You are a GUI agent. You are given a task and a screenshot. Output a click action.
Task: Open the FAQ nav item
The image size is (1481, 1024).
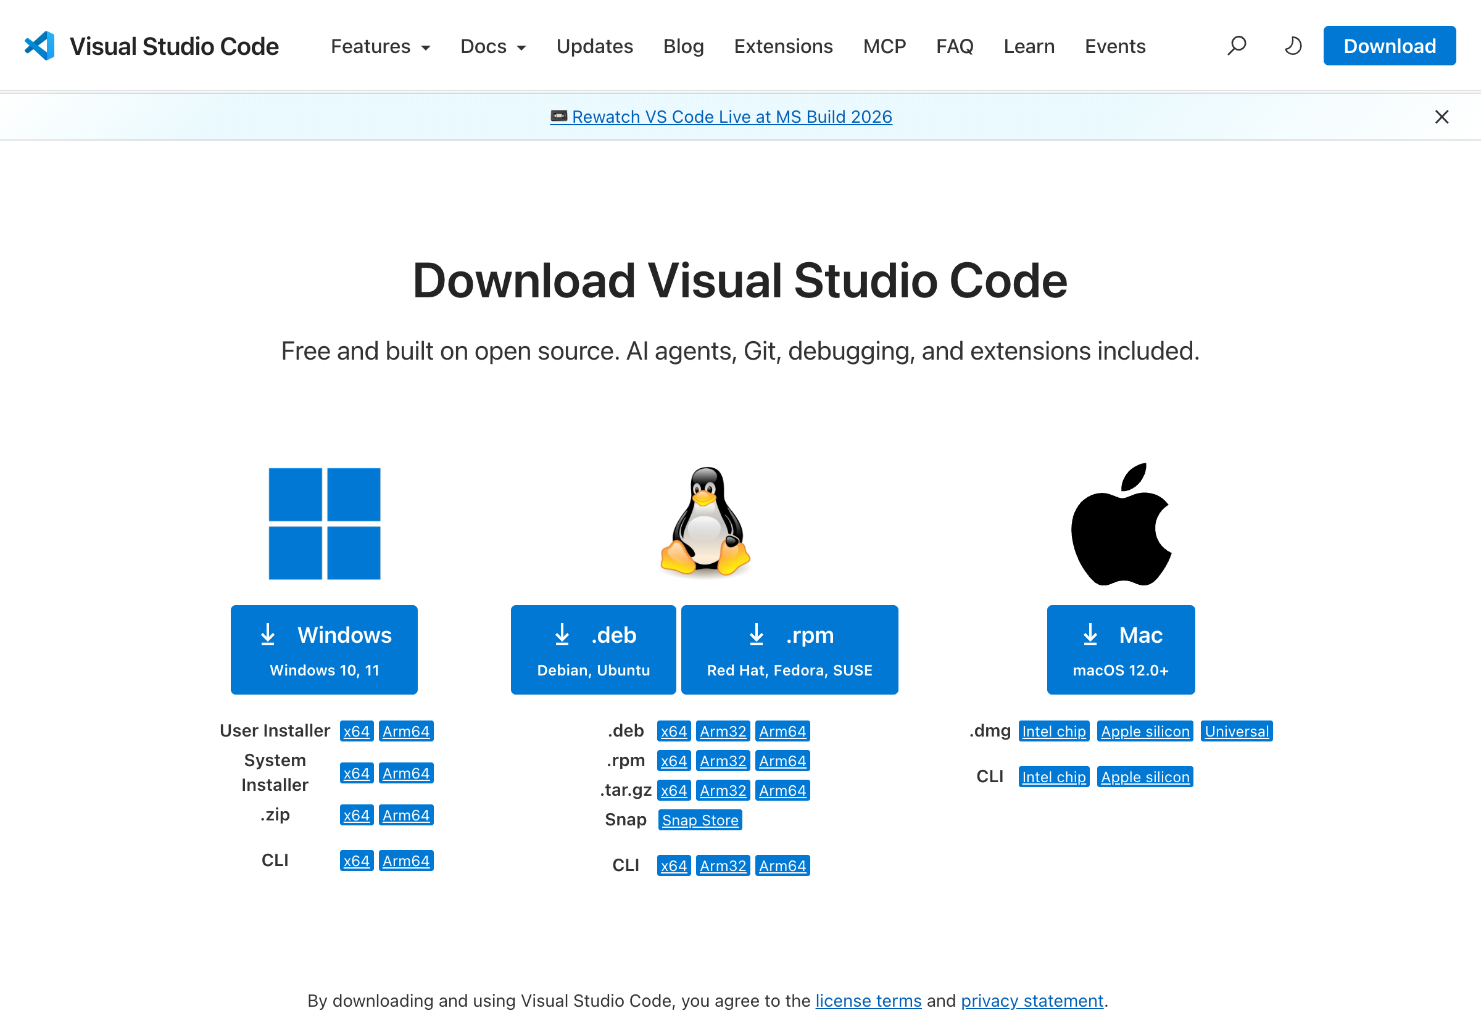[955, 46]
